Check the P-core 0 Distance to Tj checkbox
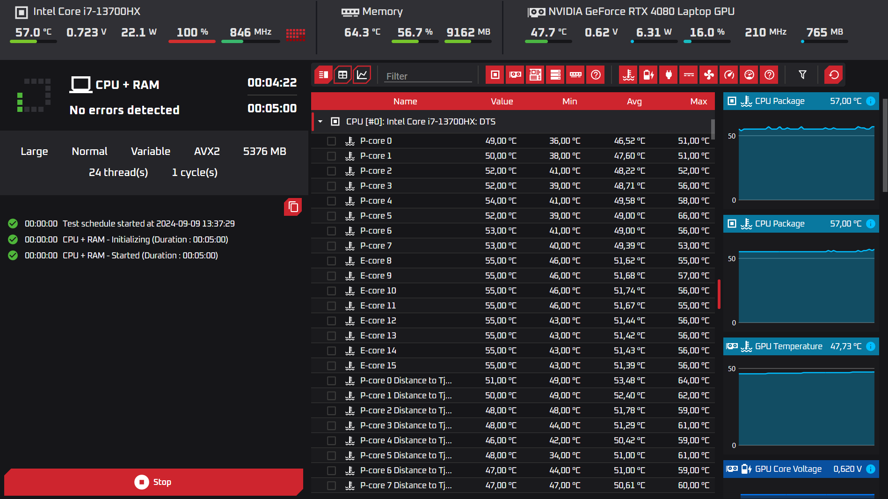The width and height of the screenshot is (888, 499). click(331, 381)
